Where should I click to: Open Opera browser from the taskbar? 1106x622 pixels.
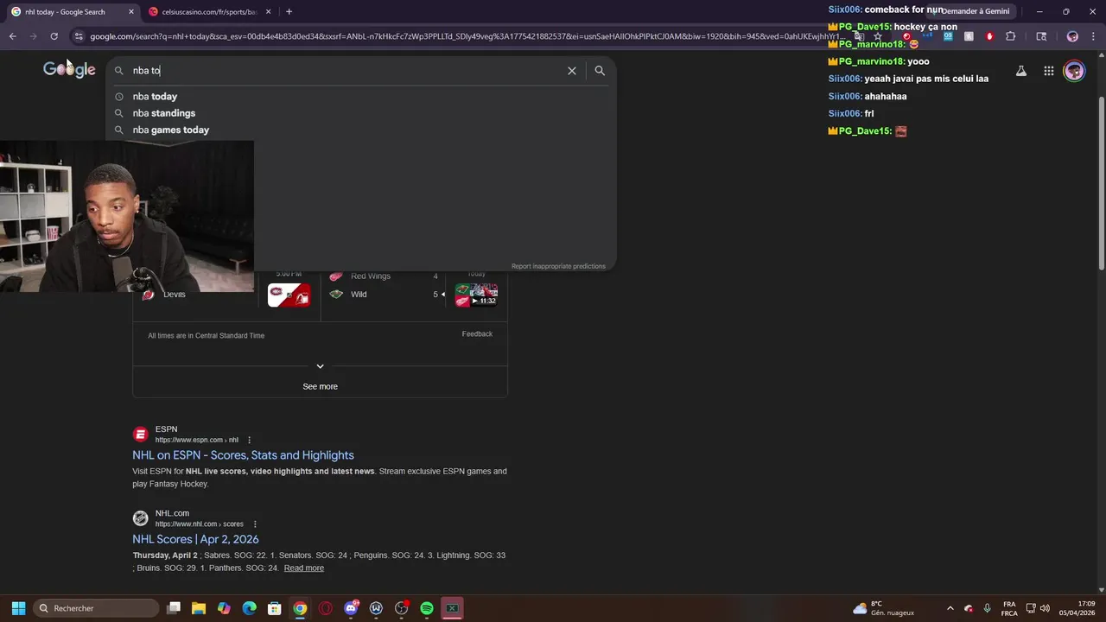325,608
